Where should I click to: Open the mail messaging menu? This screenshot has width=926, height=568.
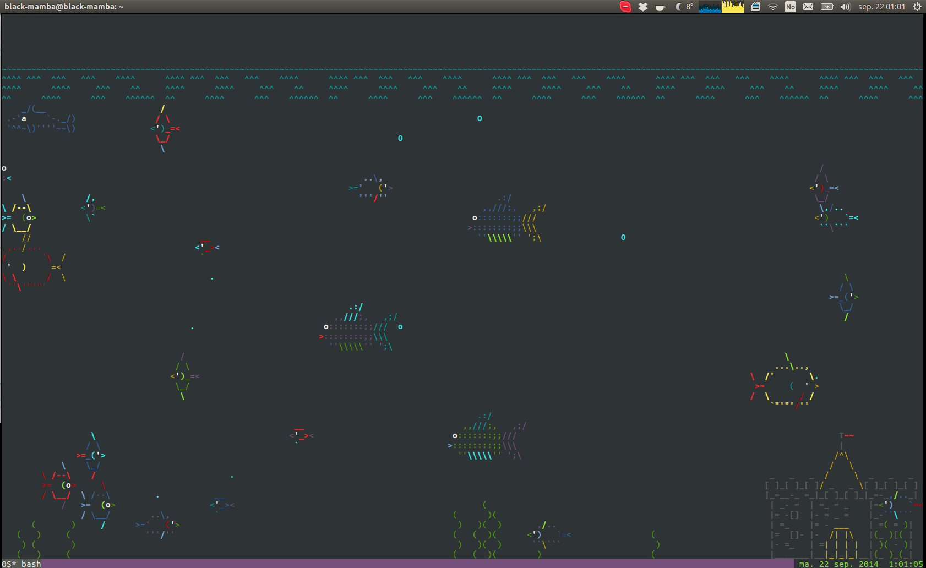(808, 7)
